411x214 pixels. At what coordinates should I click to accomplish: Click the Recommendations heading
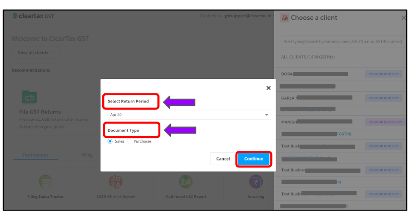31,70
